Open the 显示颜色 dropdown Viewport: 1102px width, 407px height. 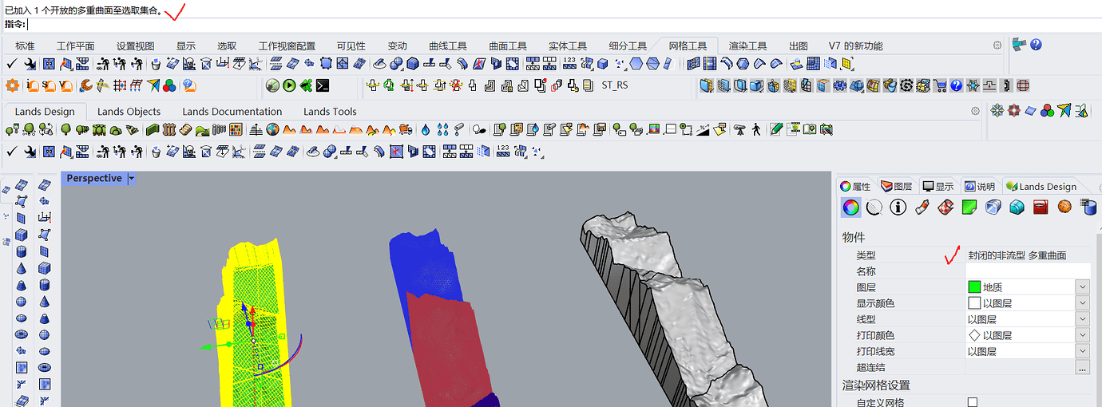(1083, 303)
